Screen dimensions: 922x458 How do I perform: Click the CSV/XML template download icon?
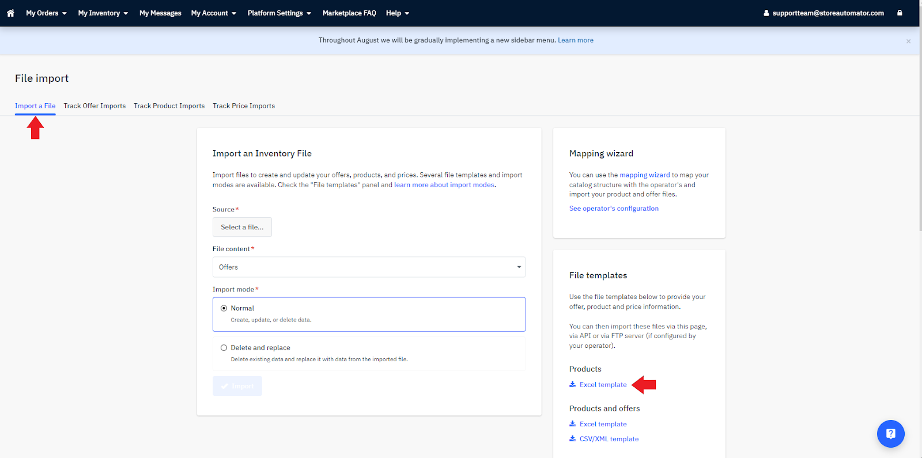[572, 439]
